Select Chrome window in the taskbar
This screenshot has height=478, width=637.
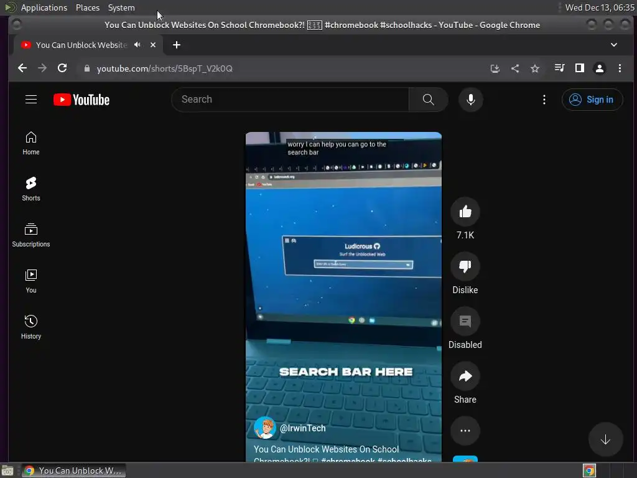tap(73, 471)
